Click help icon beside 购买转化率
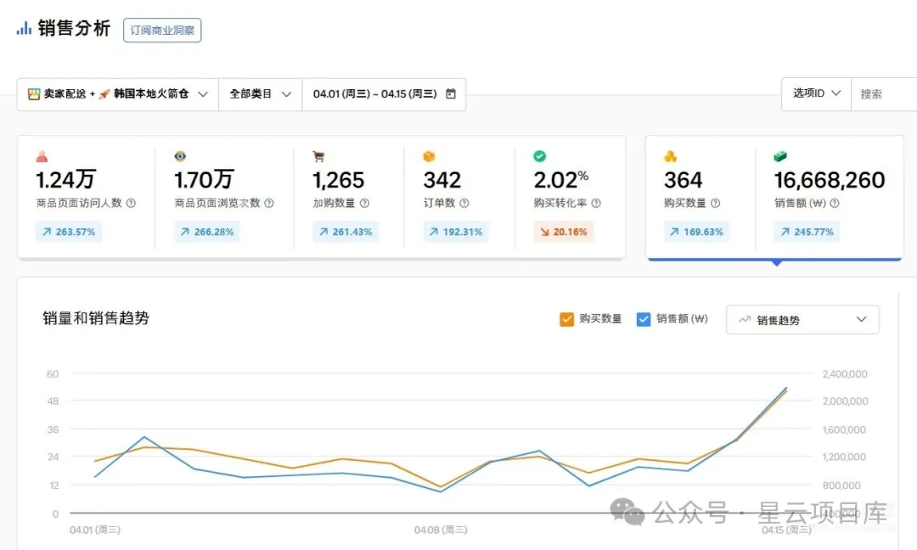Image resolution: width=917 pixels, height=550 pixels. click(596, 204)
